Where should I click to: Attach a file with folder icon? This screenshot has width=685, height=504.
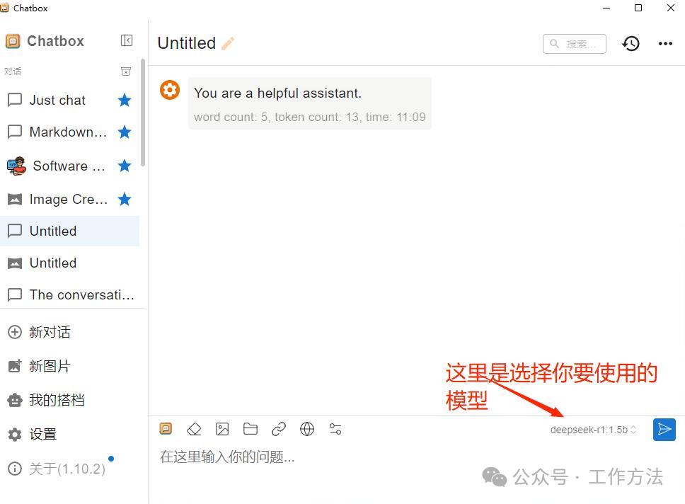point(251,429)
